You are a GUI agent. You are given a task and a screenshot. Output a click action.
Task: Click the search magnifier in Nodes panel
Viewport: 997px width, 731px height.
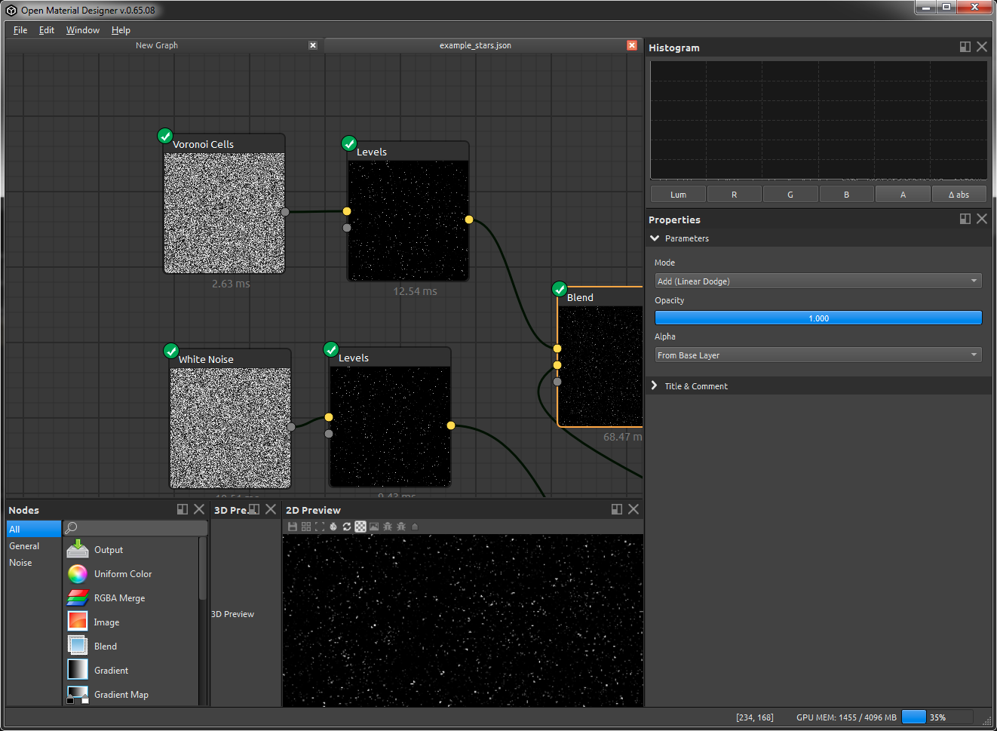(71, 528)
